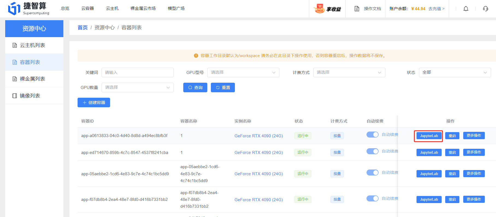This screenshot has height=217, width=496.
Task: Select 云主机列表 in the sidebar
Action: click(x=34, y=45)
